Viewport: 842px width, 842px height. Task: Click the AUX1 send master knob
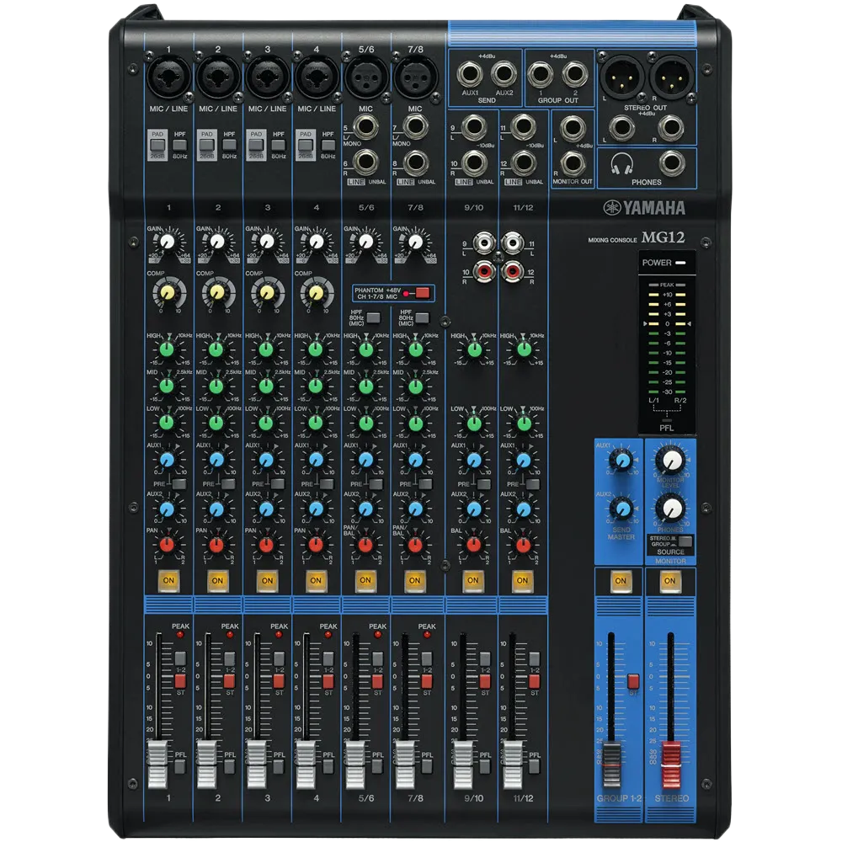(x=621, y=459)
